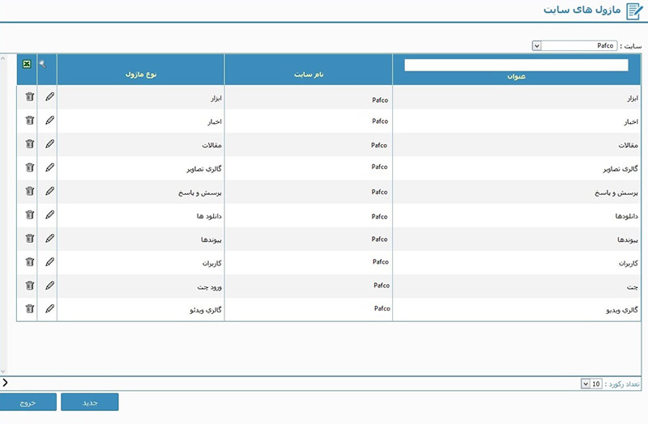
Task: Edit the کاربران row with pencil icon
Action: tap(50, 261)
